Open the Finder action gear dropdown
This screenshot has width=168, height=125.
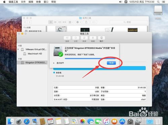[x=79, y=22]
